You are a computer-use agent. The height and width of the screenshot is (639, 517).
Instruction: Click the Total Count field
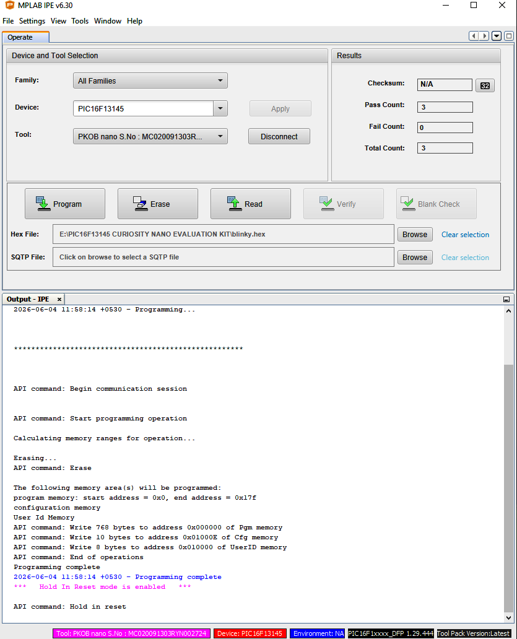coord(445,147)
